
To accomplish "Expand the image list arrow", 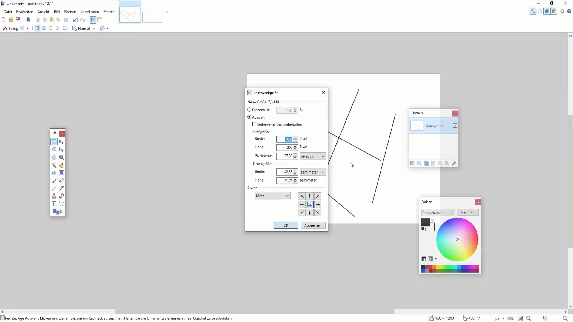I will point(167,12).
